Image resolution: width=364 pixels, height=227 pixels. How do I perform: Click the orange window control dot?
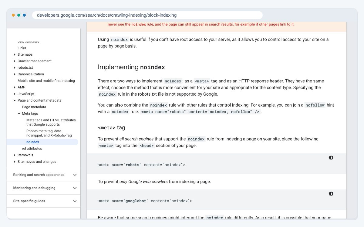click(x=13, y=15)
